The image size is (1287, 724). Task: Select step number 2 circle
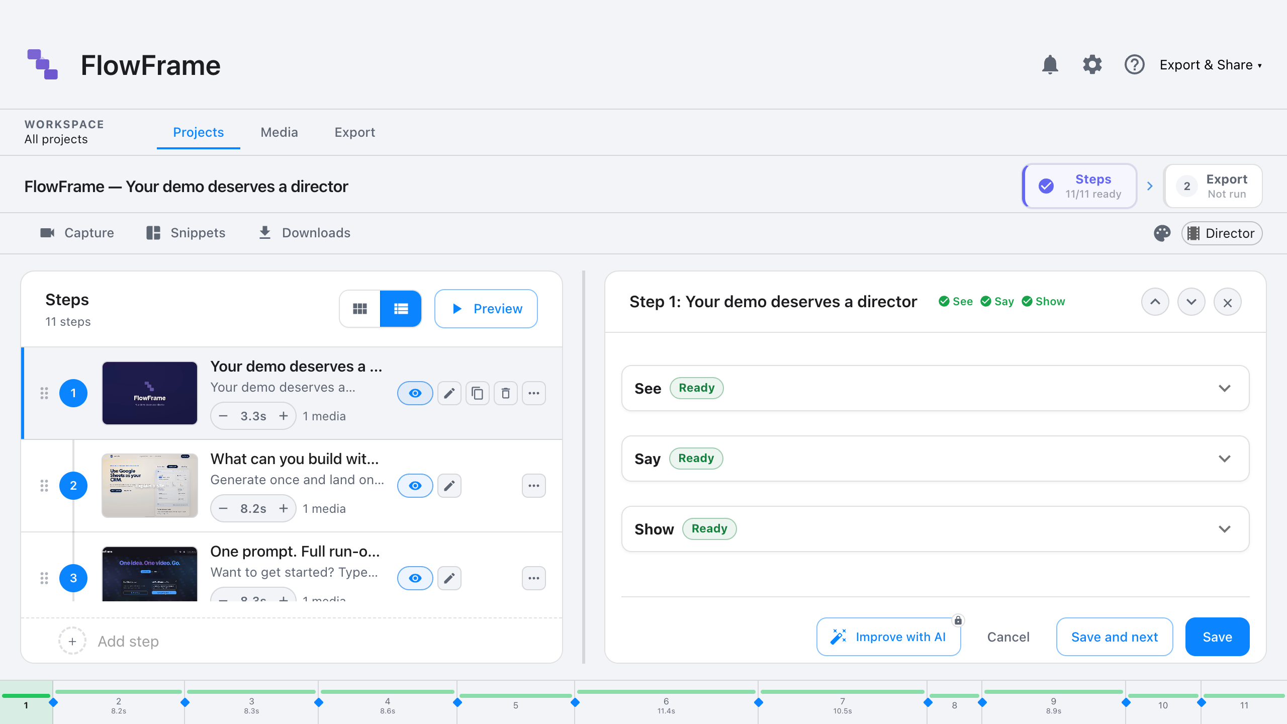click(x=73, y=486)
